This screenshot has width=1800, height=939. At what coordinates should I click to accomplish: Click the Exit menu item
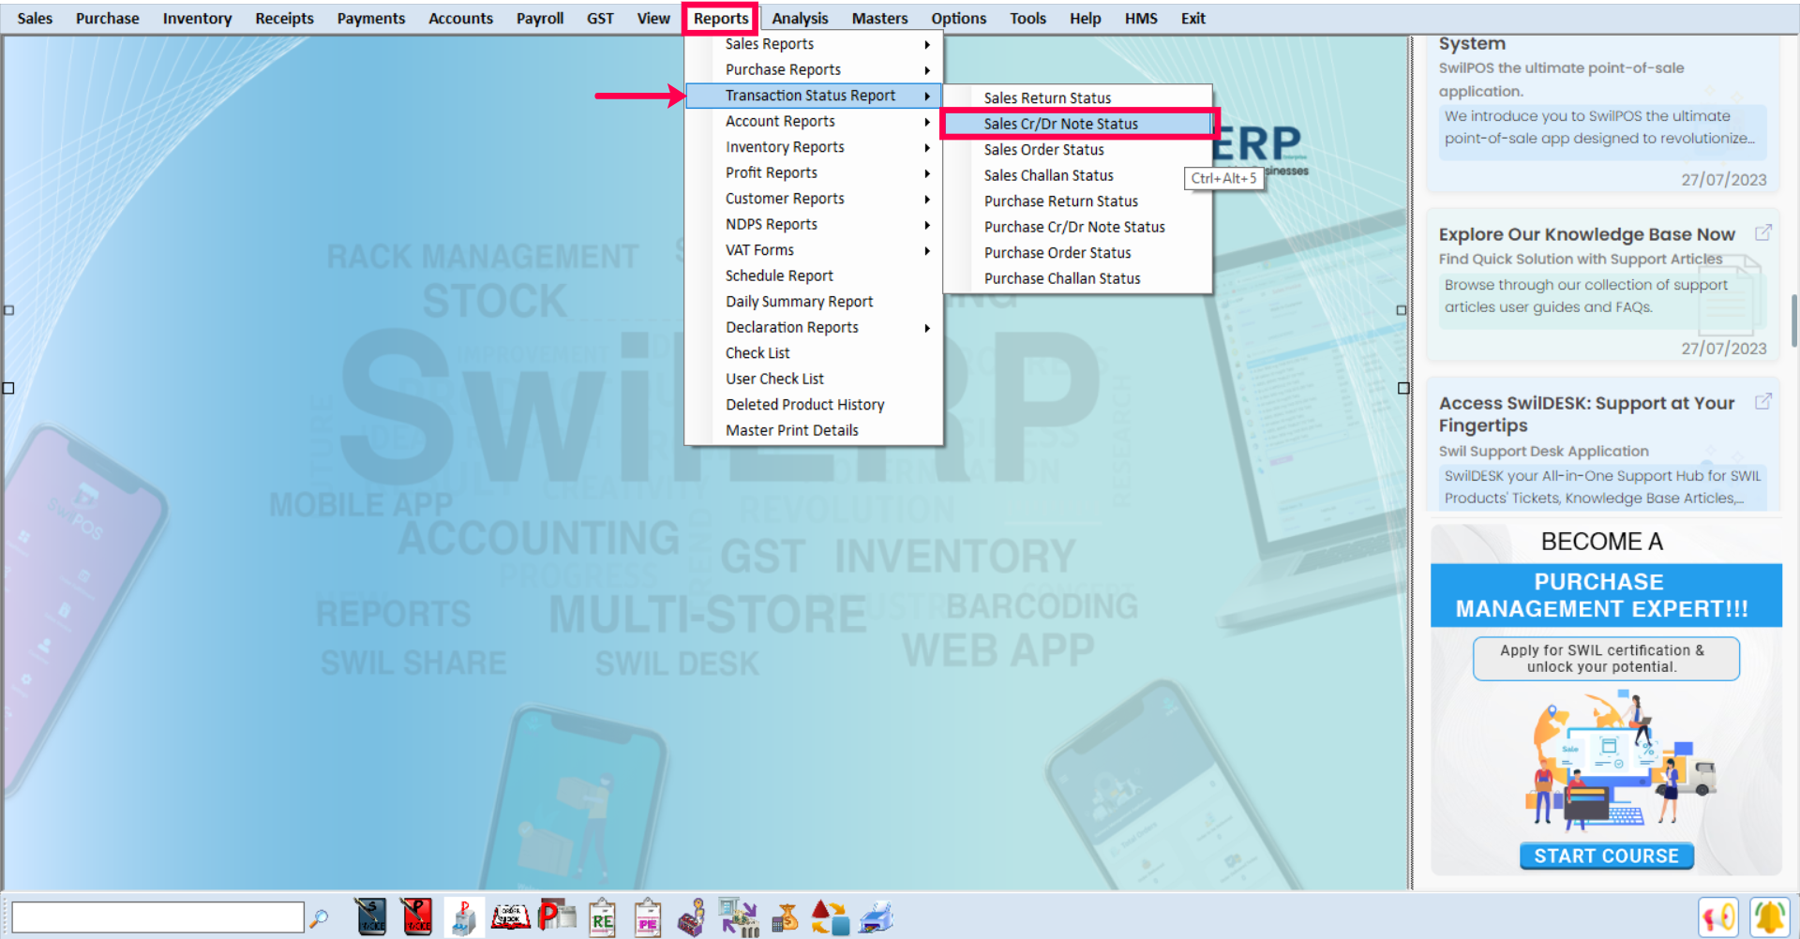point(1192,18)
